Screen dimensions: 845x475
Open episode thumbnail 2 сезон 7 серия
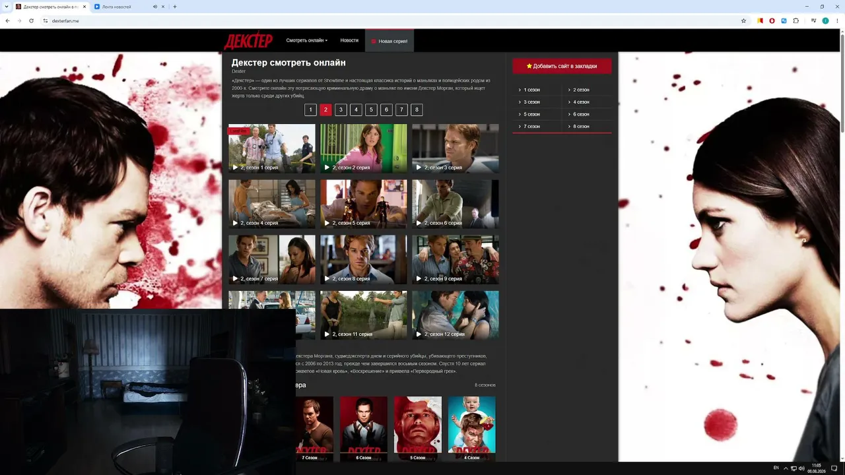pos(272,259)
